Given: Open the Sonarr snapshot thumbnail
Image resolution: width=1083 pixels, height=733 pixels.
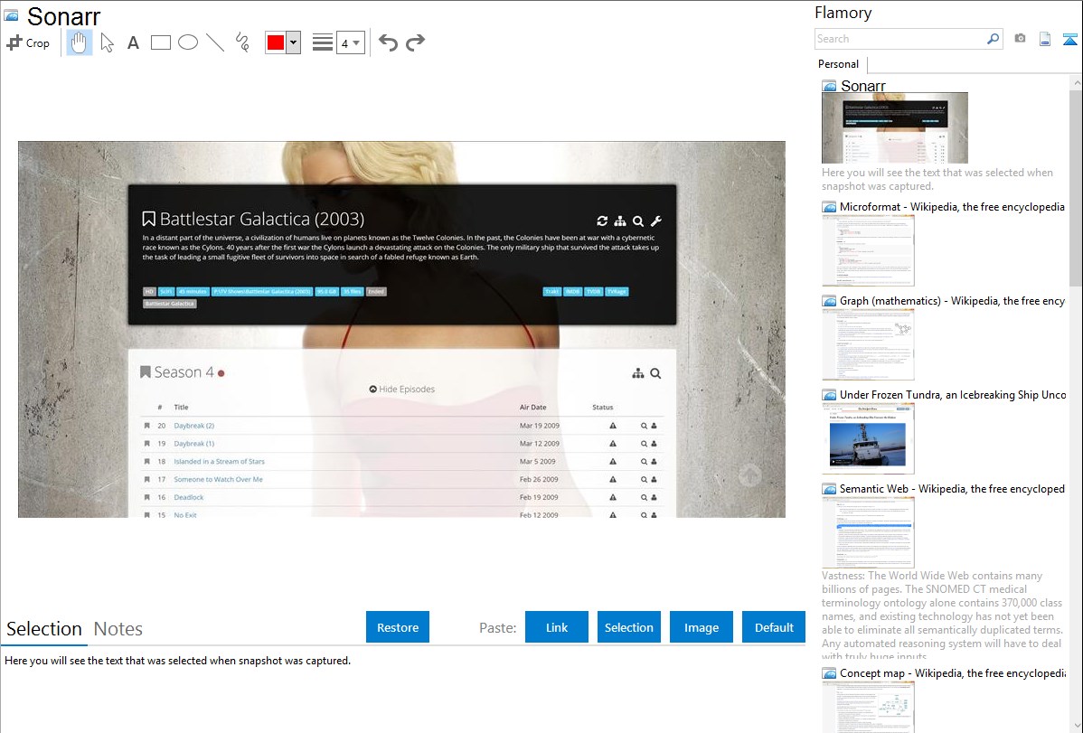Looking at the screenshot, I should click(894, 127).
